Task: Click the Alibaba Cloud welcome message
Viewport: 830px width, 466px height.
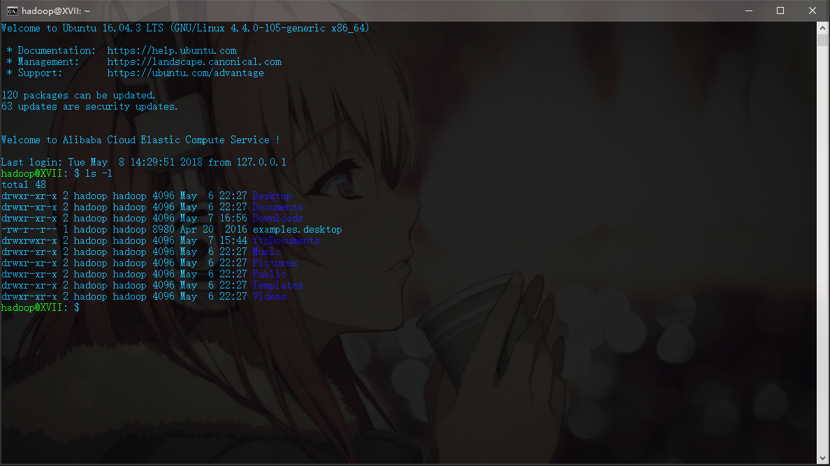Action: point(140,140)
